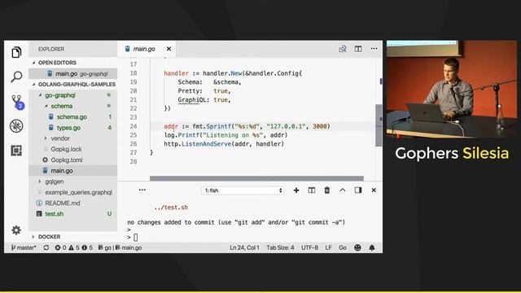Select main.go in Open Editors list
The width and height of the screenshot is (521, 293).
click(x=73, y=74)
